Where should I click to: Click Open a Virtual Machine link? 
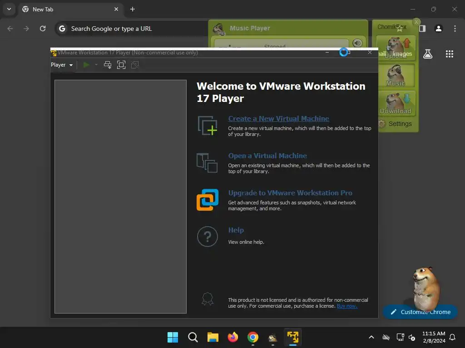tap(267, 156)
